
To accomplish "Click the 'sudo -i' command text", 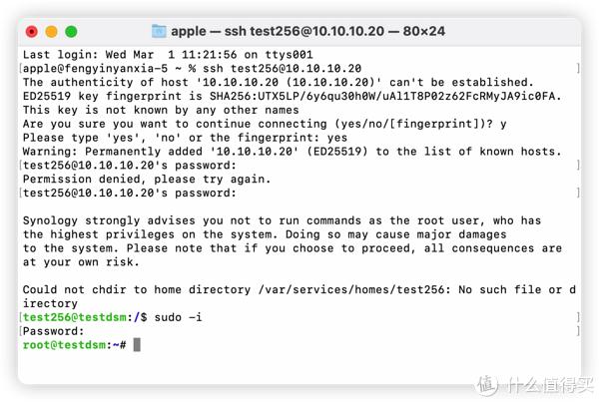I will 178,317.
